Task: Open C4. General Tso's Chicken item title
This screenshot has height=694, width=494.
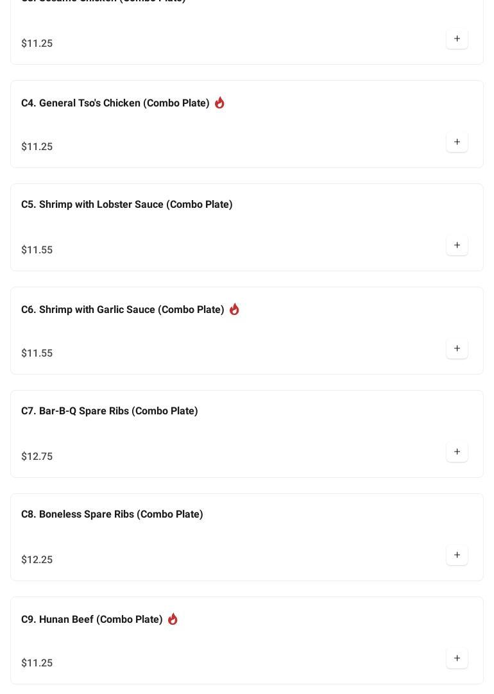Action: [115, 103]
